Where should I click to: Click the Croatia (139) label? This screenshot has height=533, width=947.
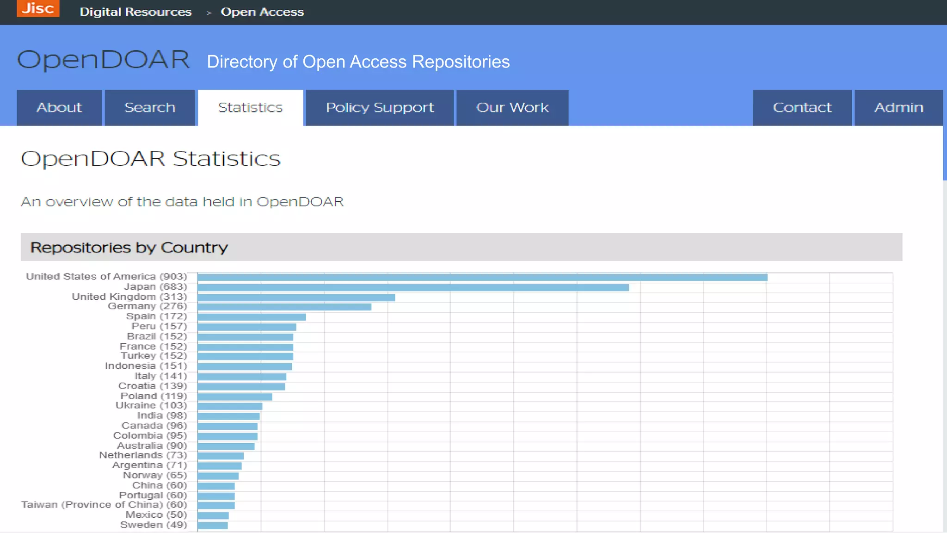pyautogui.click(x=153, y=386)
